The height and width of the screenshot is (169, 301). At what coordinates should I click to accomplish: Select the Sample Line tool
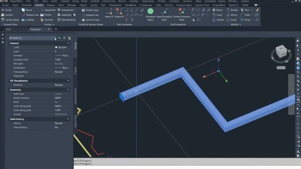pos(90,15)
